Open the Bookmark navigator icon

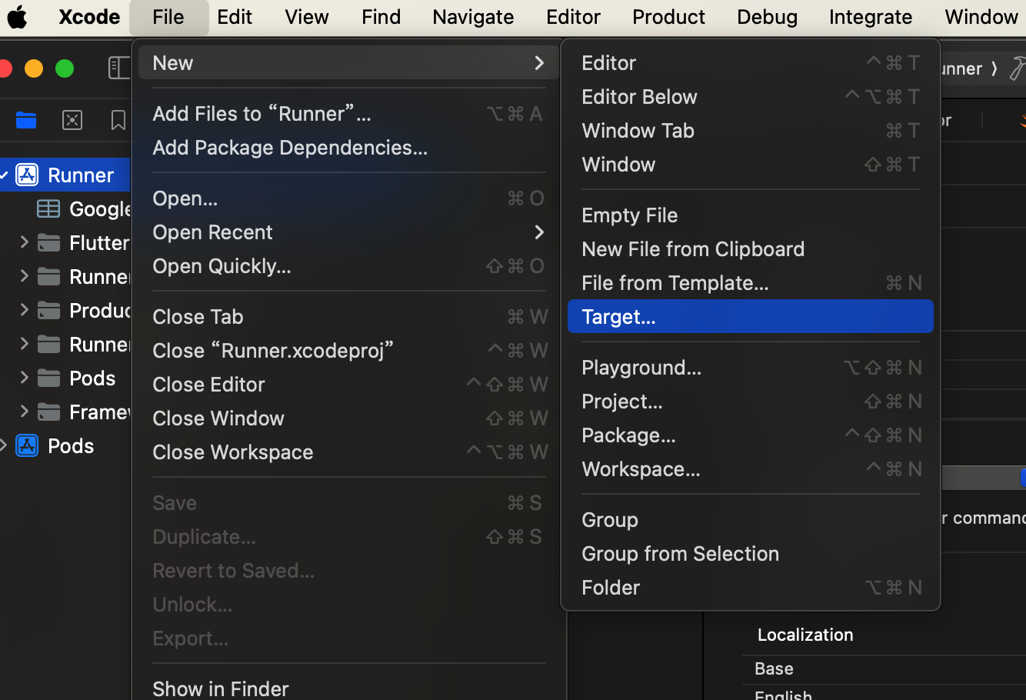(x=118, y=120)
